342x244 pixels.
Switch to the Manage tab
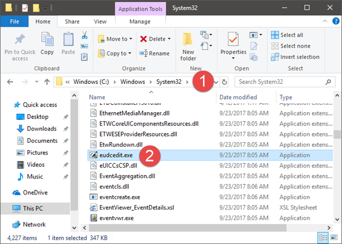click(x=140, y=22)
